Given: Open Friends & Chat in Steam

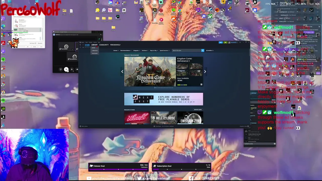Looking at the screenshot, I should point(244,126).
